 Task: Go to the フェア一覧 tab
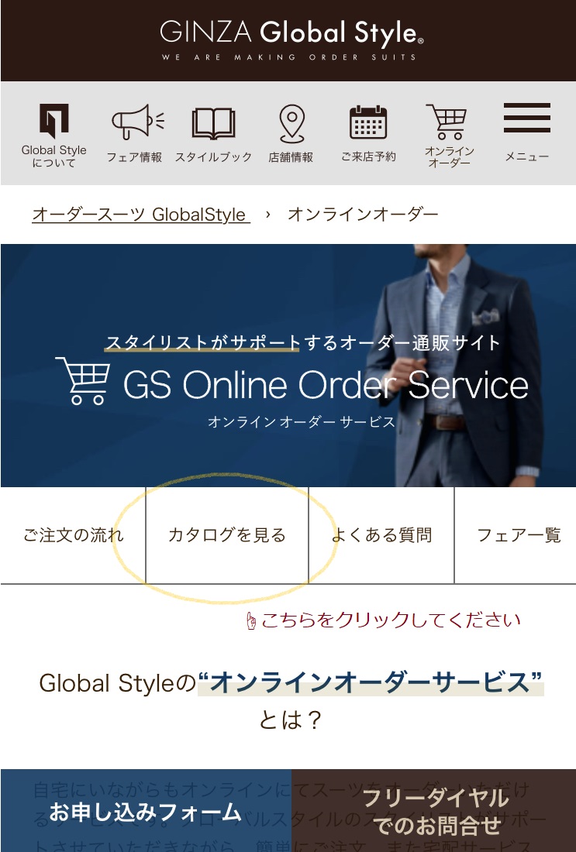tap(519, 535)
